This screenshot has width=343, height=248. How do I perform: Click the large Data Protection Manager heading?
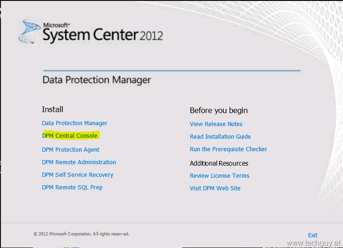tap(96, 80)
